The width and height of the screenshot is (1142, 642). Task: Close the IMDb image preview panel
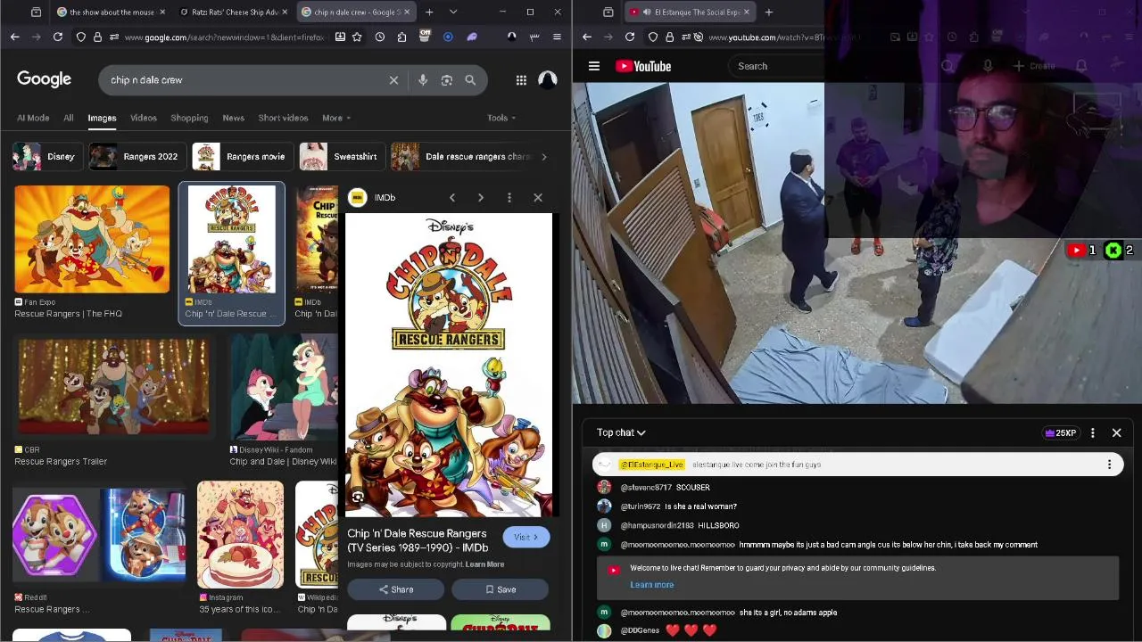click(x=538, y=198)
